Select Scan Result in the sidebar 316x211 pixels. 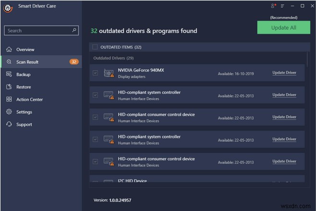(x=27, y=62)
